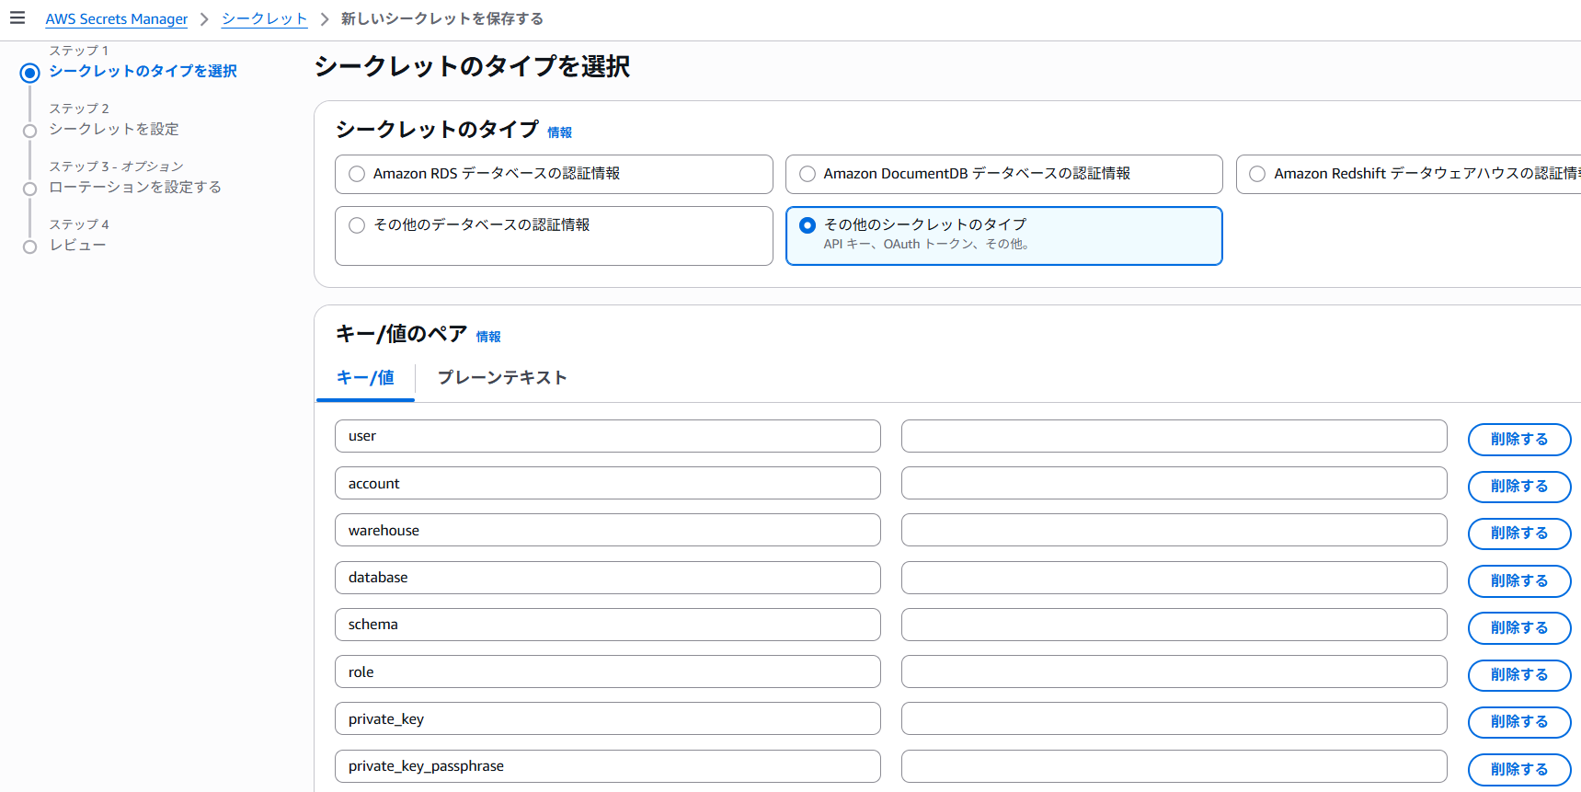The image size is (1581, 792).
Task: Focus the value field for account key
Action: pos(1174,484)
